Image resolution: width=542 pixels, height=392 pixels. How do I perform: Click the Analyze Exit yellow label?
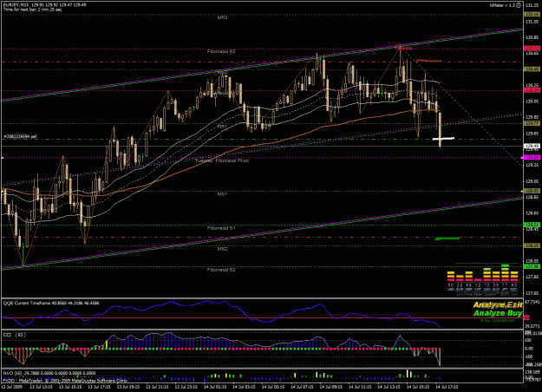pyautogui.click(x=498, y=305)
